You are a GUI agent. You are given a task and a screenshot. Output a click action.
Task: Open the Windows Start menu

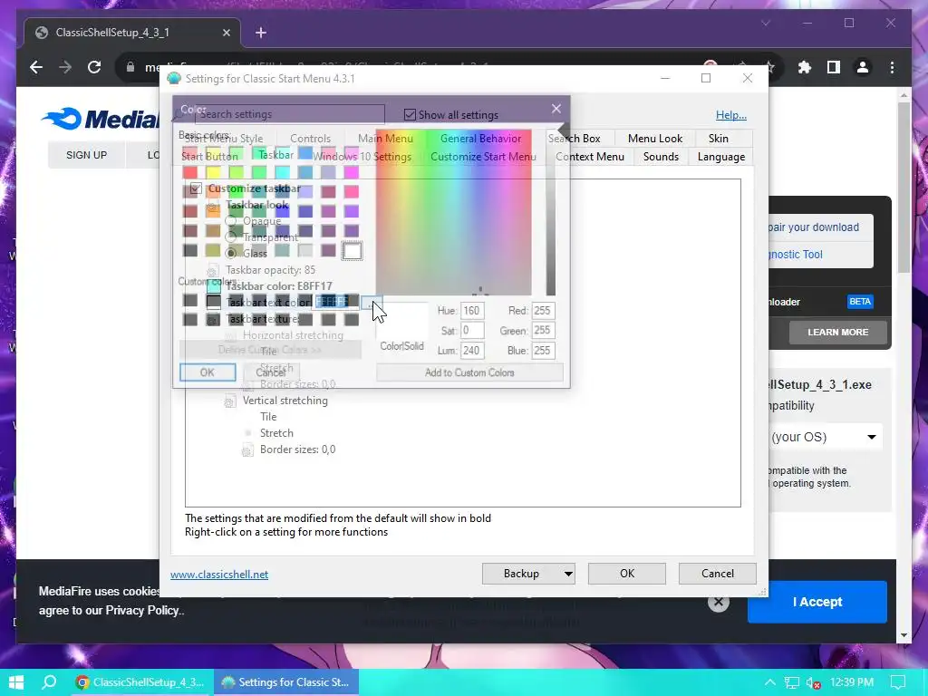(x=16, y=682)
